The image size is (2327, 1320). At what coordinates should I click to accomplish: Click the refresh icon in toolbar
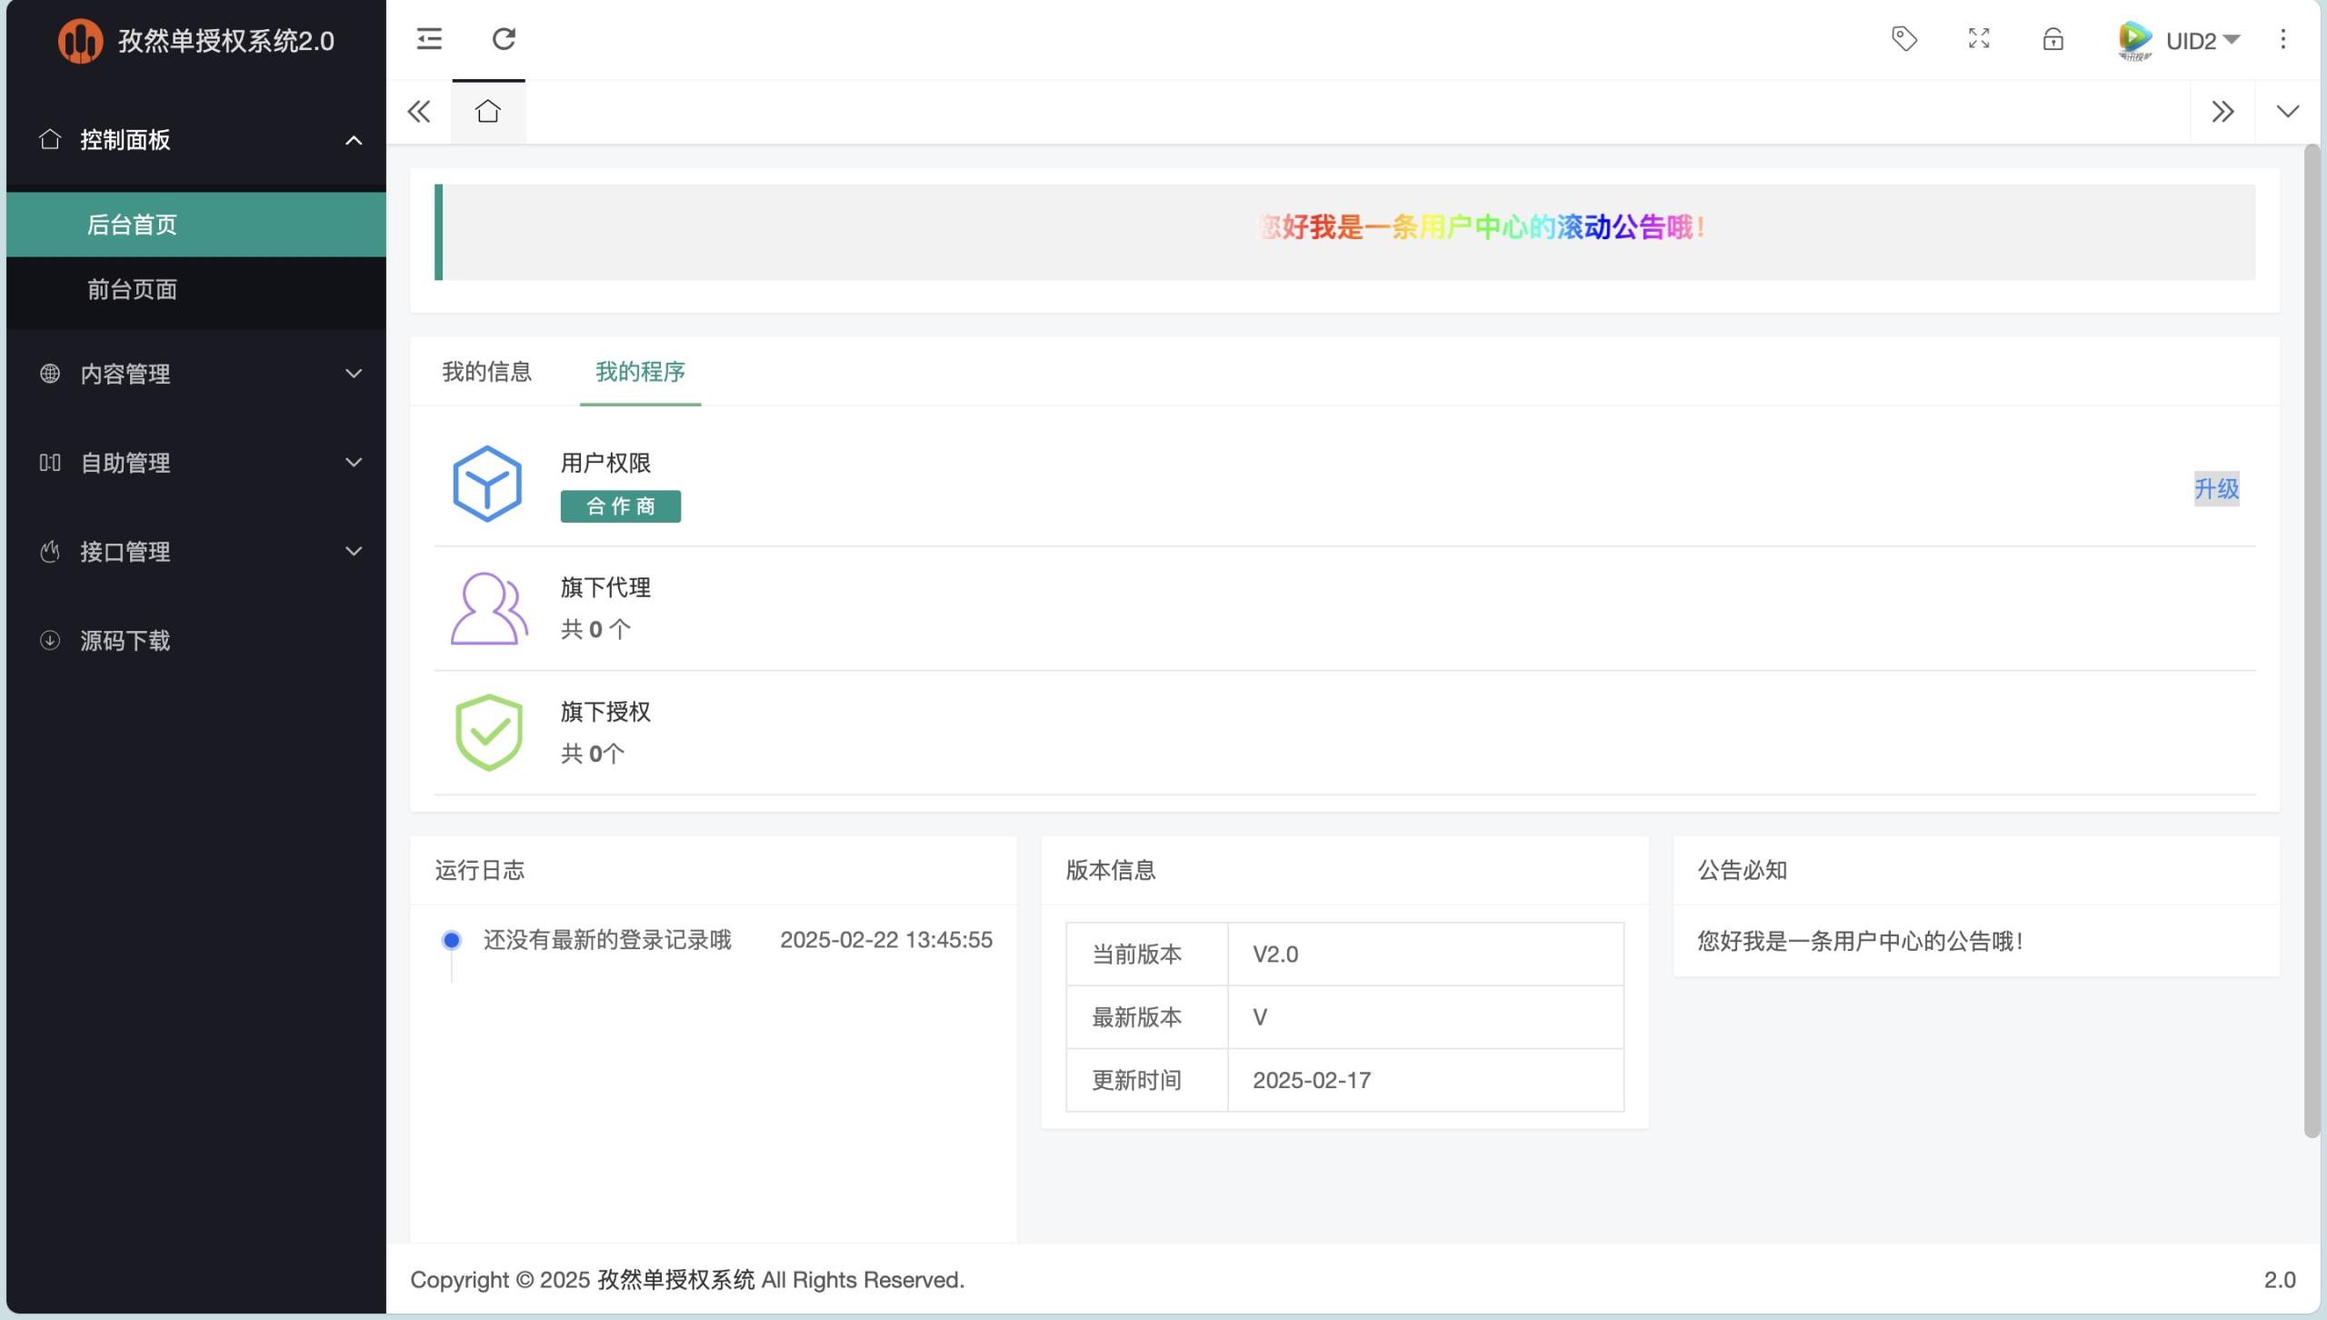click(x=502, y=38)
